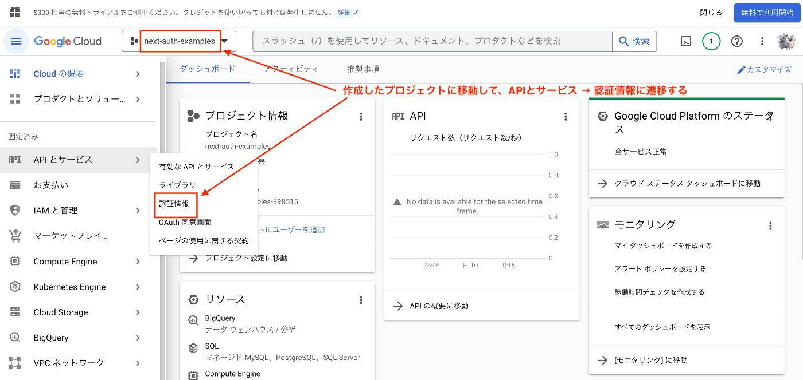Click the マーケットプレイス cart icon
Screen dimensions: 803x380
pos(15,236)
